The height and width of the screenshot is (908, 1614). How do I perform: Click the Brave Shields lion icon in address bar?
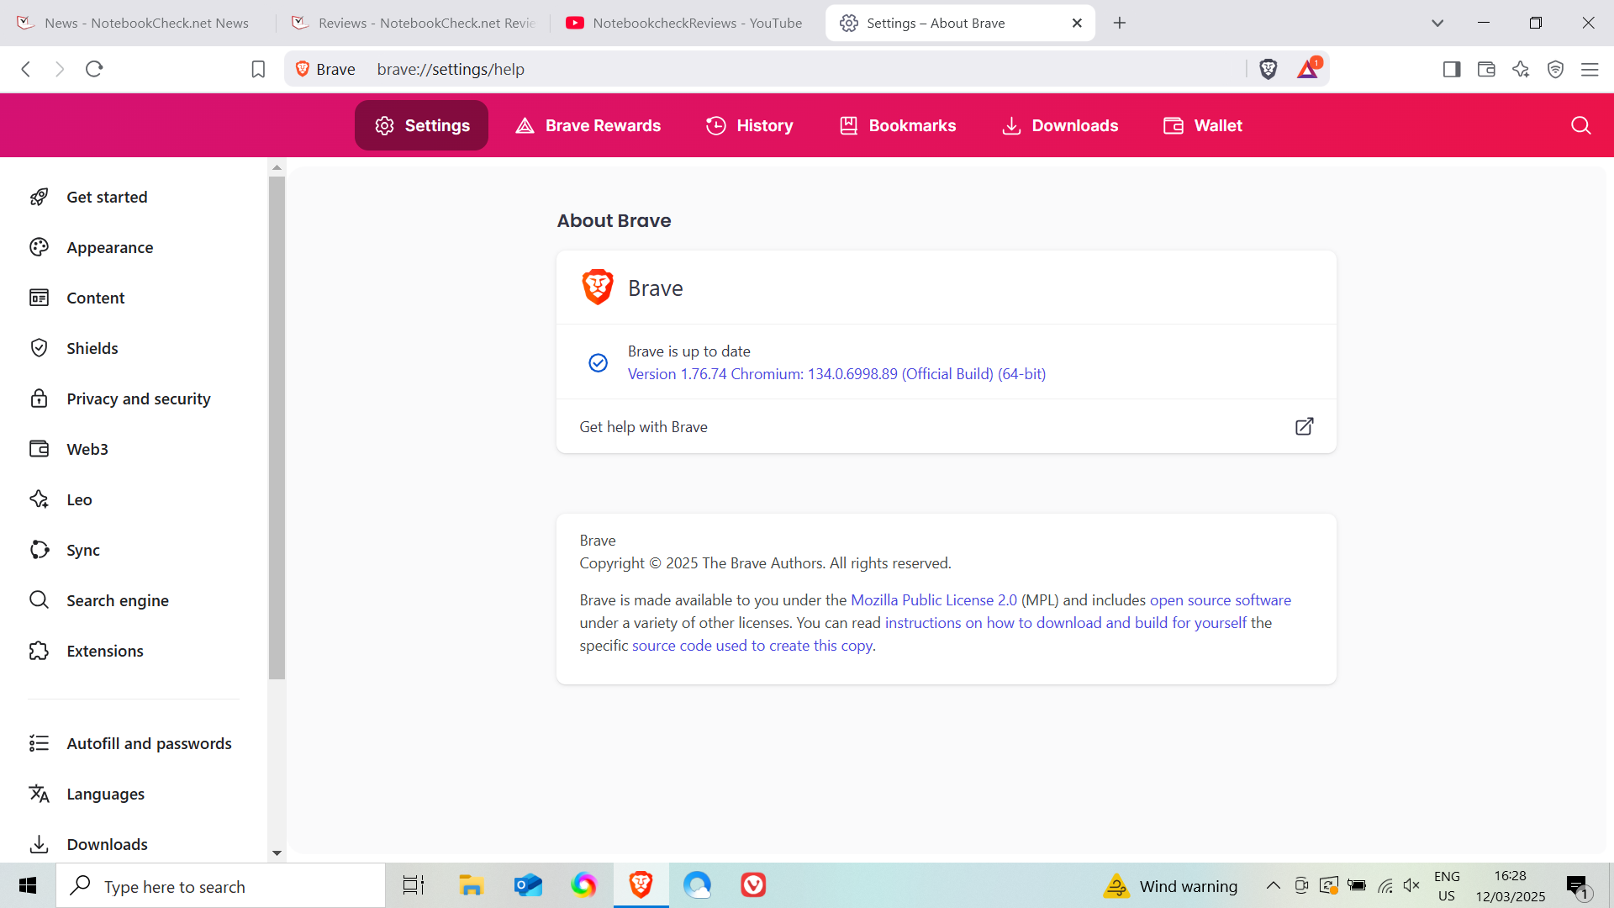click(x=1269, y=69)
